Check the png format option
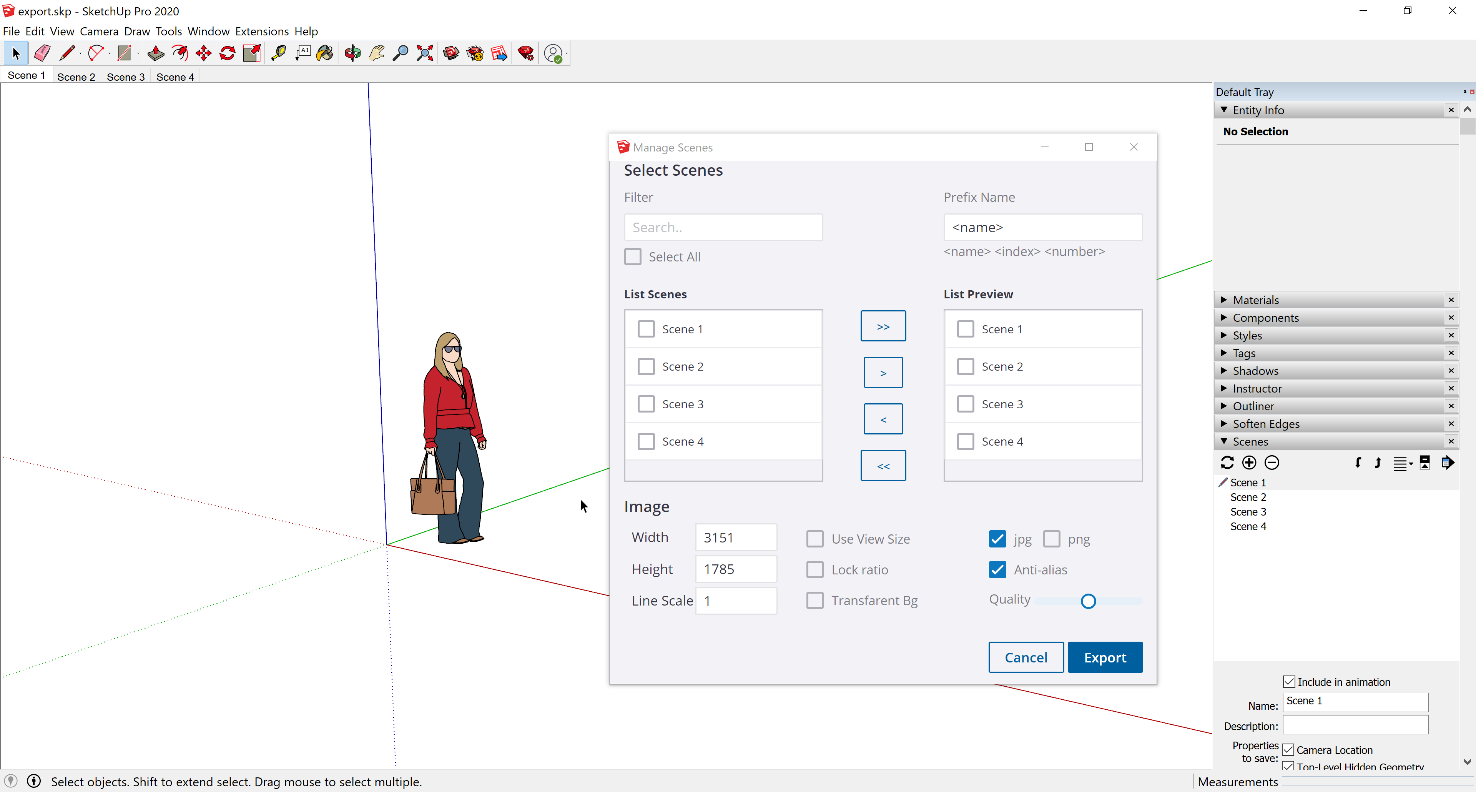 (x=1051, y=539)
